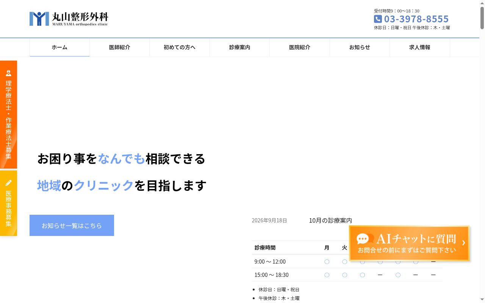Open the 理学療法士・作業療法士募集 side banner

click(8, 114)
